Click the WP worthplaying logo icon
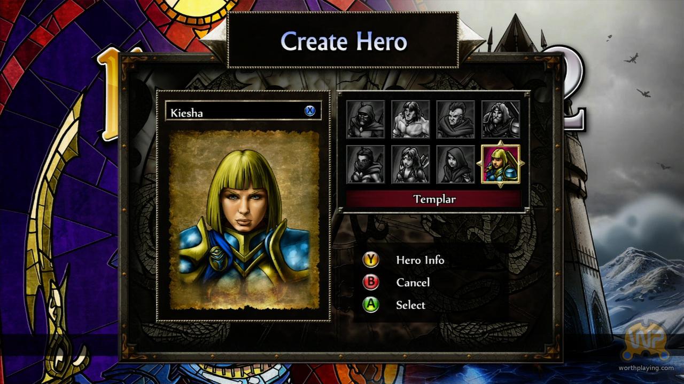The image size is (684, 384). click(x=646, y=340)
